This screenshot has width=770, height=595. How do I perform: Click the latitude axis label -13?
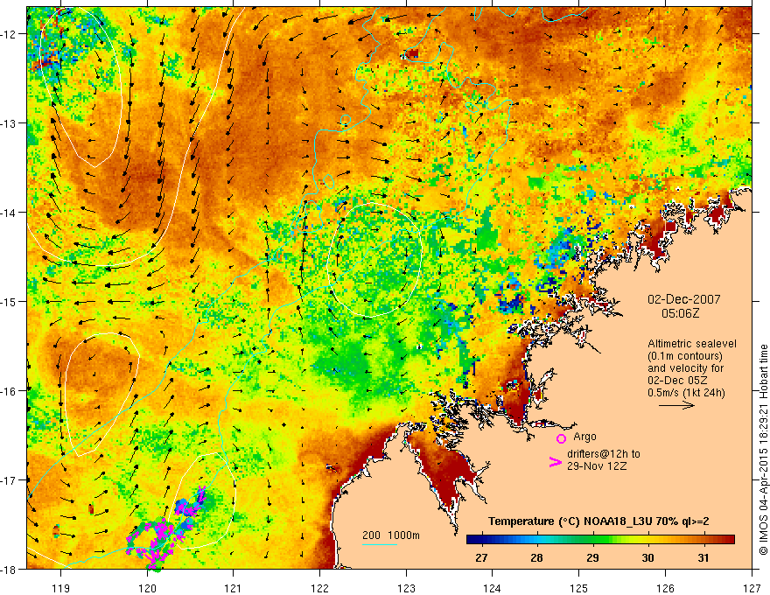[10, 123]
